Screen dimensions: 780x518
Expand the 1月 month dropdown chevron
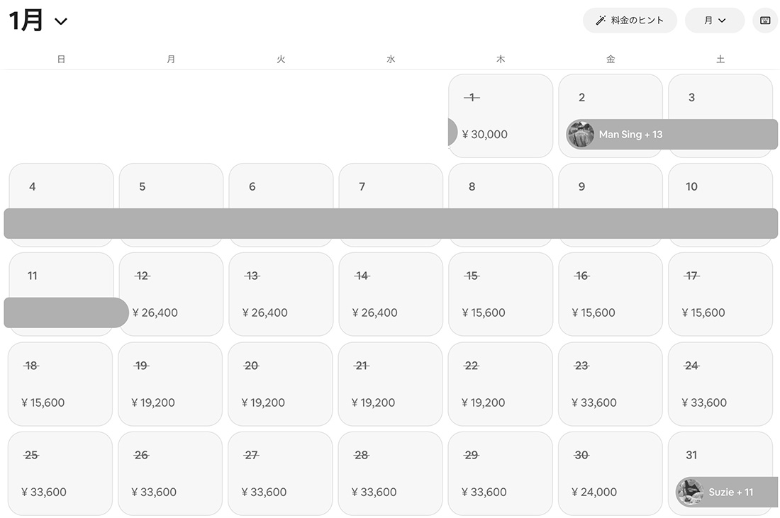click(61, 21)
